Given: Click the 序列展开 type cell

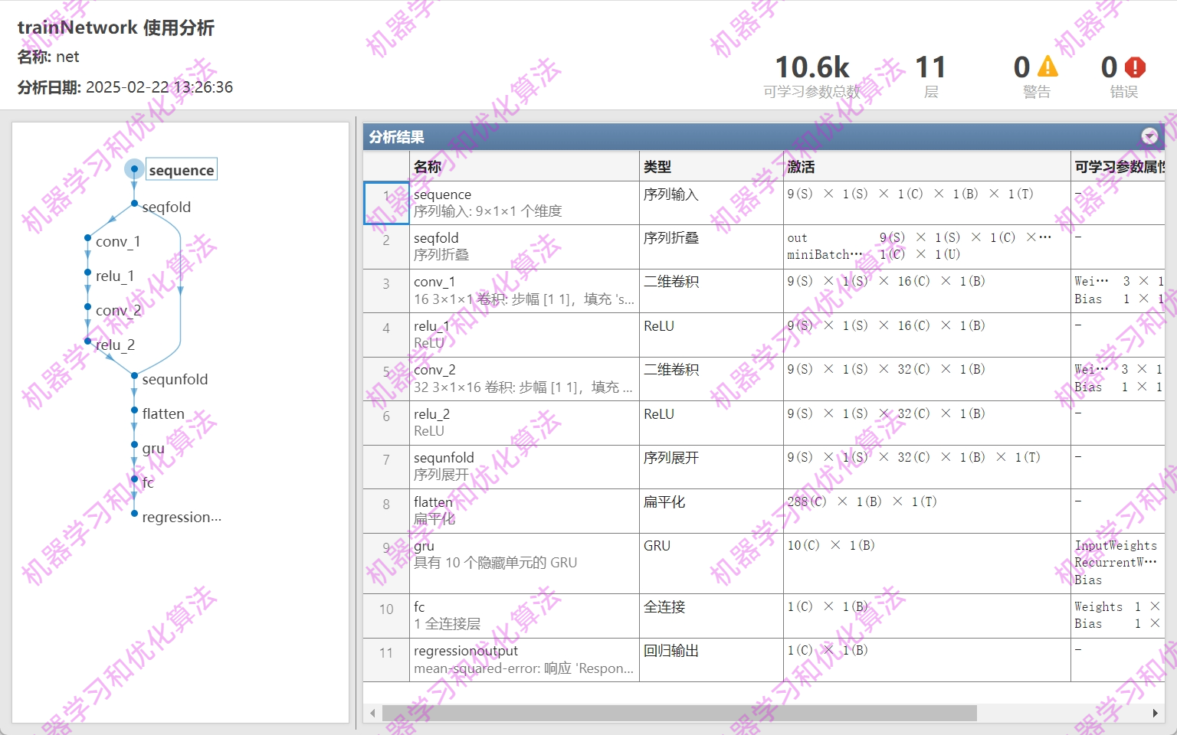Looking at the screenshot, I should click(x=711, y=466).
